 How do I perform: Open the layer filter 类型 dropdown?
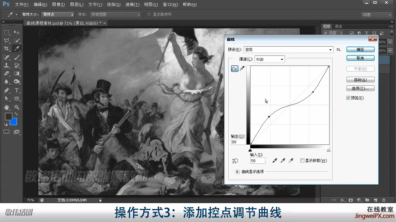333,33
